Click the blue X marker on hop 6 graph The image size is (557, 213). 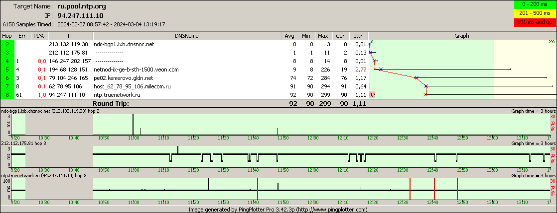coord(416,78)
